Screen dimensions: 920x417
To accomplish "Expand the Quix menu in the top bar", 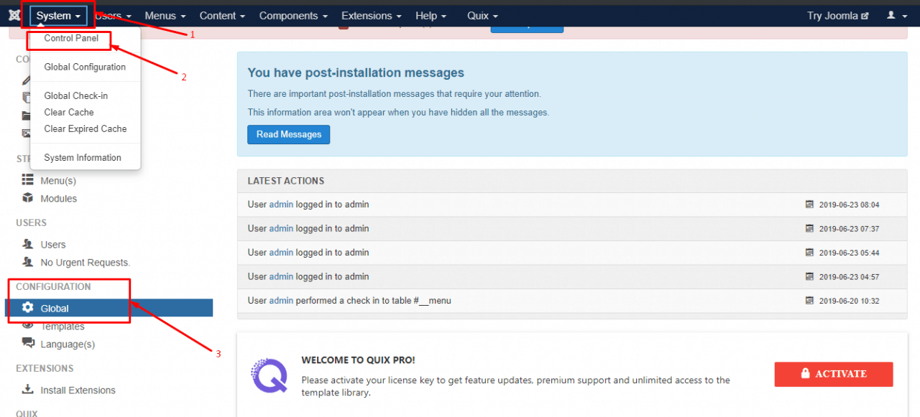I will tap(482, 15).
